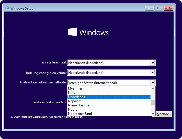Click the 'Nederlands (Nederland)' language field
This screenshot has height=139, width=182.
tap(108, 63)
